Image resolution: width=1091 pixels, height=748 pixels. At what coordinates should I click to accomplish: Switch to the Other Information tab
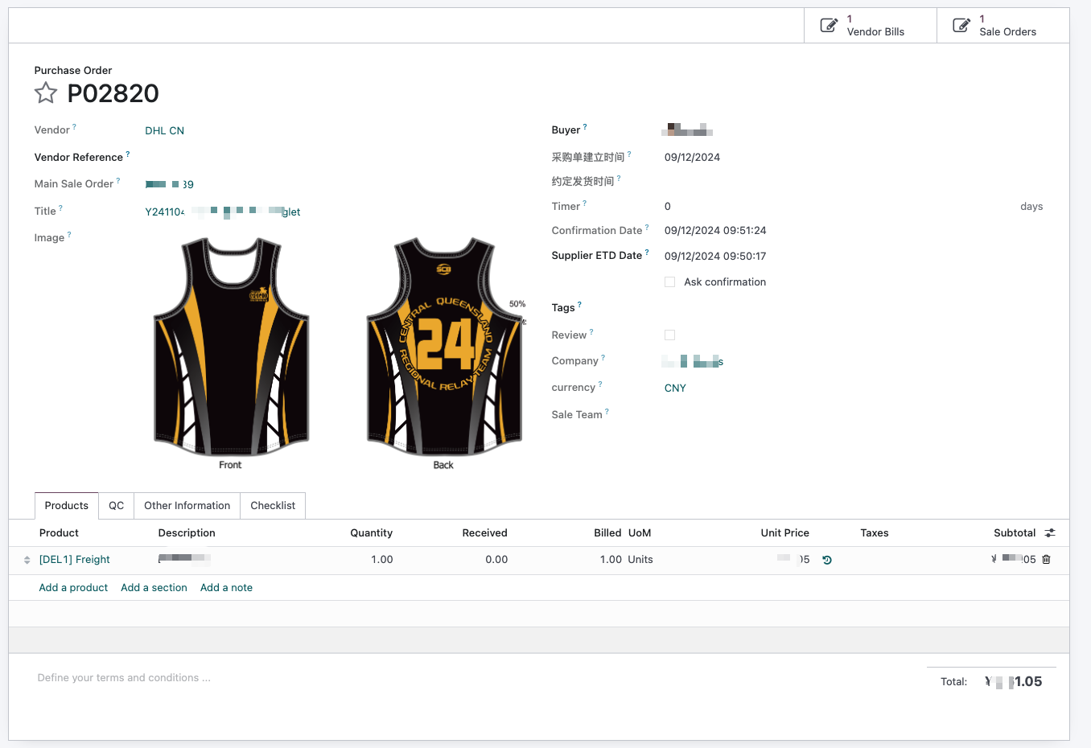tap(187, 506)
